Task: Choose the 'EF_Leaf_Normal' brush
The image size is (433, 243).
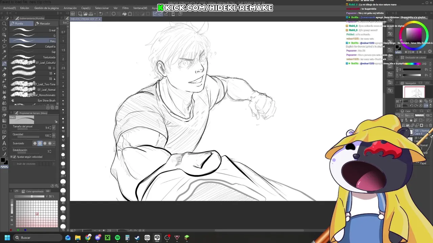Action: click(33, 90)
